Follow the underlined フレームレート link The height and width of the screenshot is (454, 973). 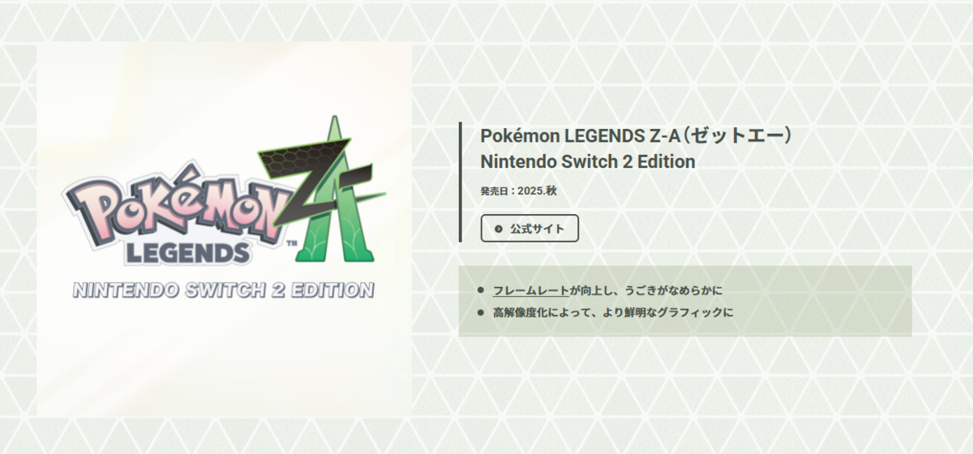coord(531,290)
